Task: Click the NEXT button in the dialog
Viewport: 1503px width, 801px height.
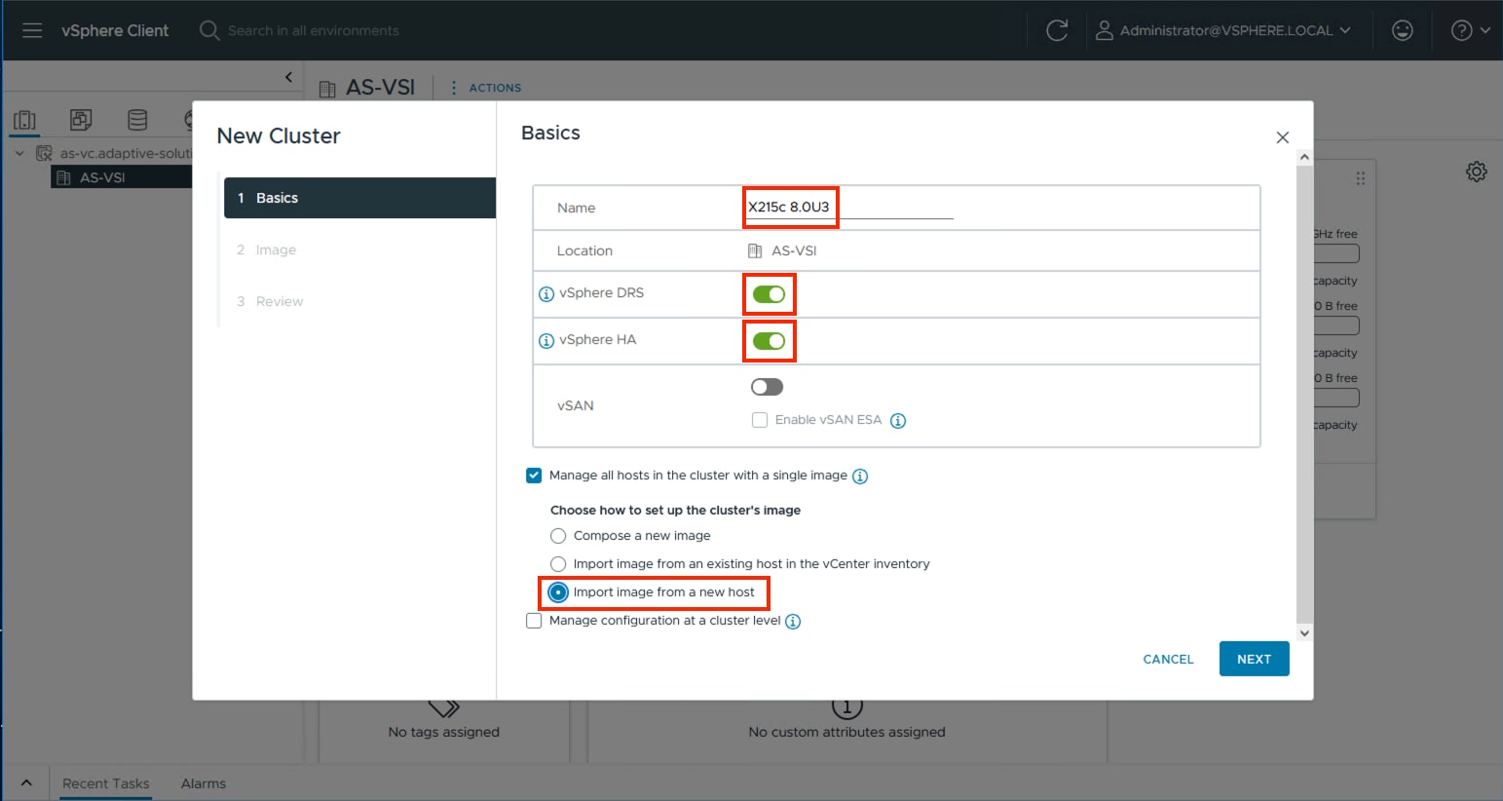Action: [1254, 659]
